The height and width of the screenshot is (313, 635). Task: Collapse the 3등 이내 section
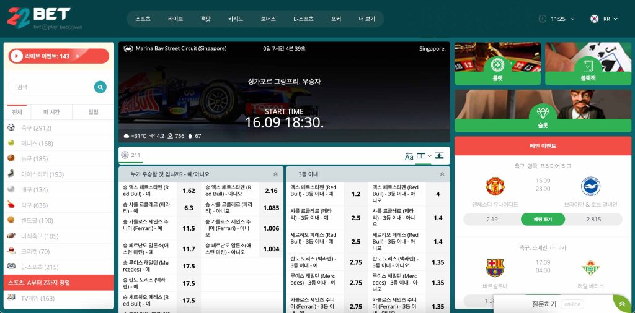pos(442,174)
